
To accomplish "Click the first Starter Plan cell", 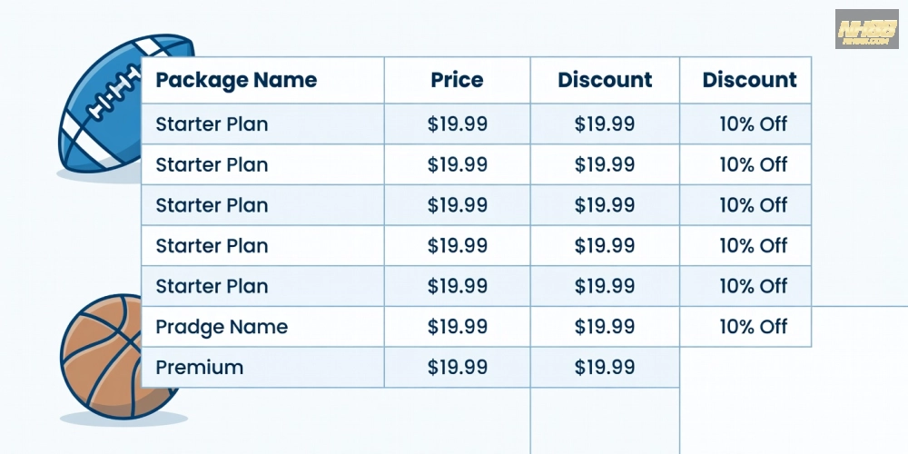I will (x=212, y=124).
